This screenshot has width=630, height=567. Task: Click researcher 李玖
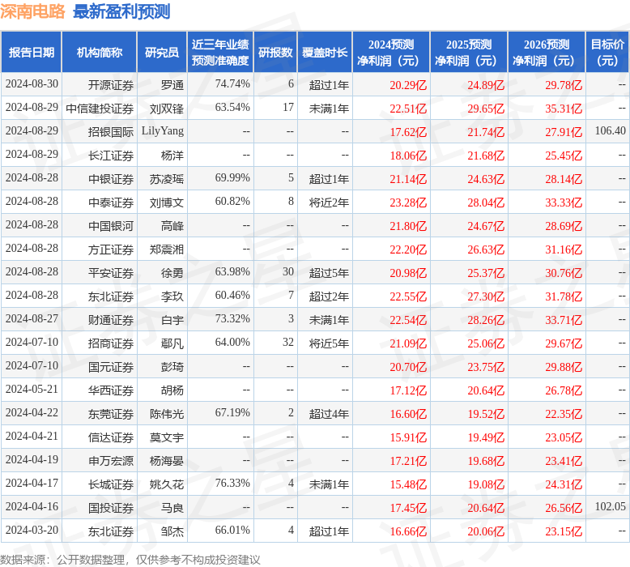click(x=172, y=296)
